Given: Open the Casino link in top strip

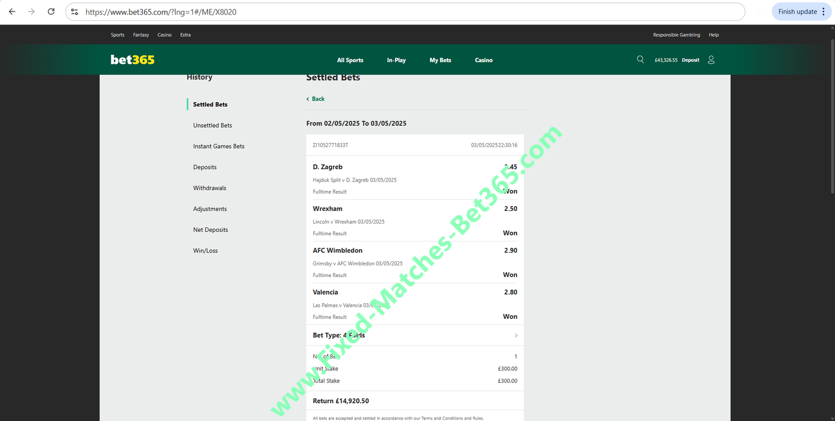Looking at the screenshot, I should pos(164,35).
